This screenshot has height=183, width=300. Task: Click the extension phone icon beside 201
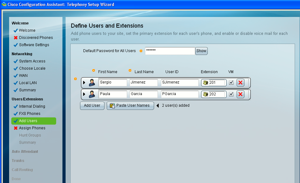click(x=206, y=83)
